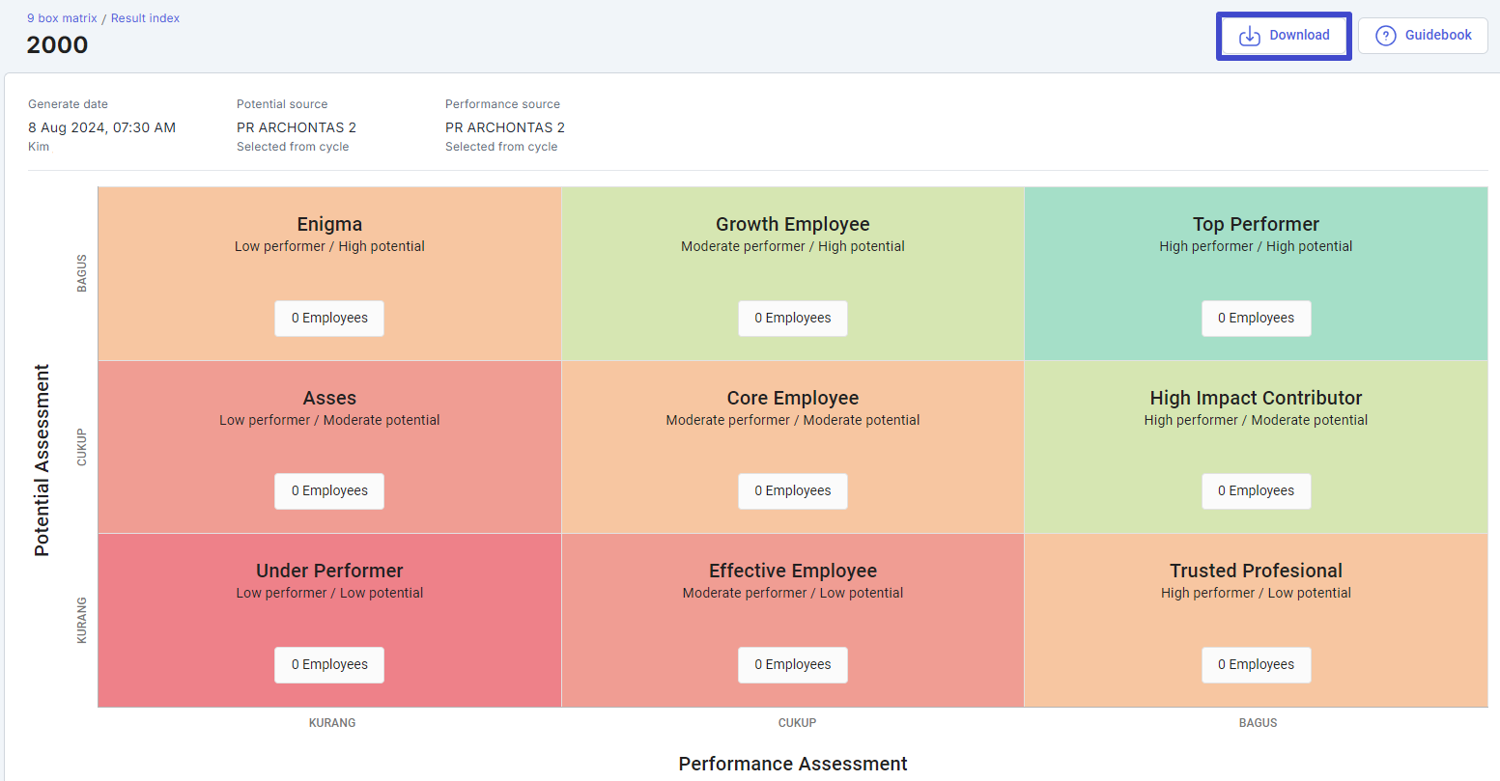1500x781 pixels.
Task: Select the Trusted Profesional heading
Action: 1256,571
